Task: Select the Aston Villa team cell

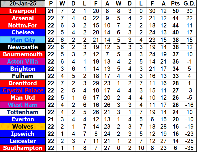Action: pos(23,62)
